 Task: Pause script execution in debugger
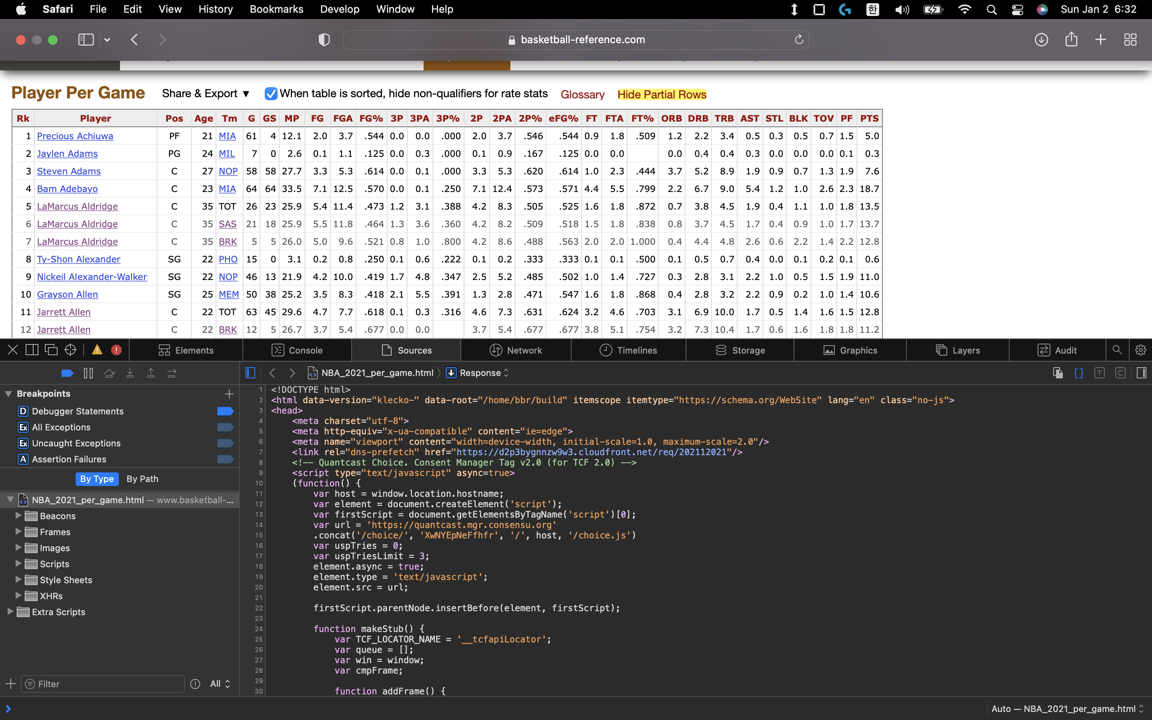point(88,373)
